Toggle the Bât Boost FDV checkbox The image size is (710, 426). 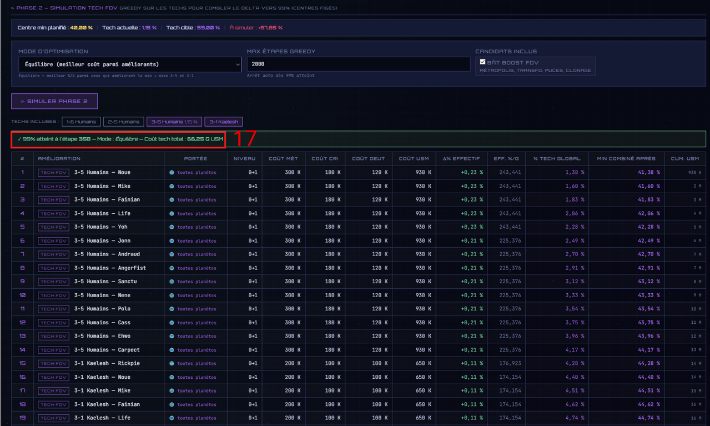pyautogui.click(x=482, y=62)
